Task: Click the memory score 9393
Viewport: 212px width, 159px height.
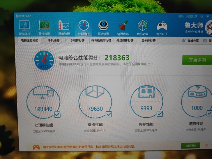Action: coord(146,108)
